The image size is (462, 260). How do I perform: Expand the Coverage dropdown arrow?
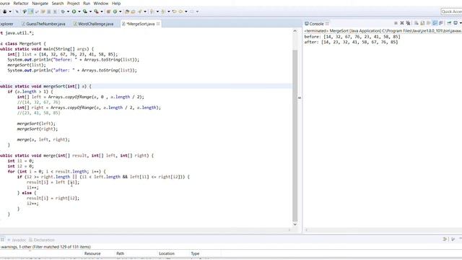pyautogui.click(x=90, y=12)
